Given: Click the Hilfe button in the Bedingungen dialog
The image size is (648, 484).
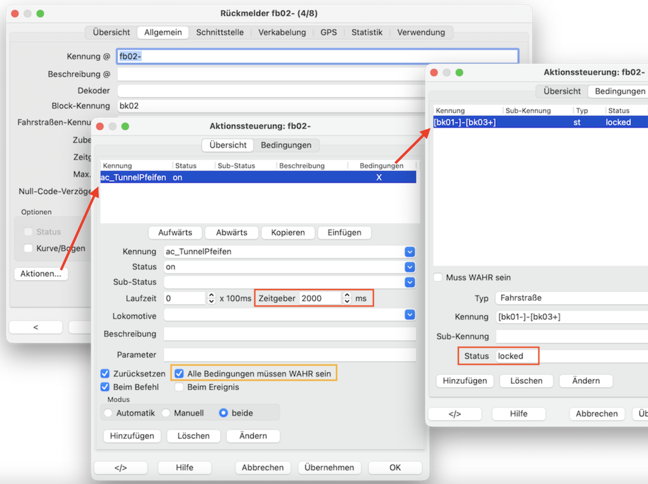Looking at the screenshot, I should tap(518, 413).
